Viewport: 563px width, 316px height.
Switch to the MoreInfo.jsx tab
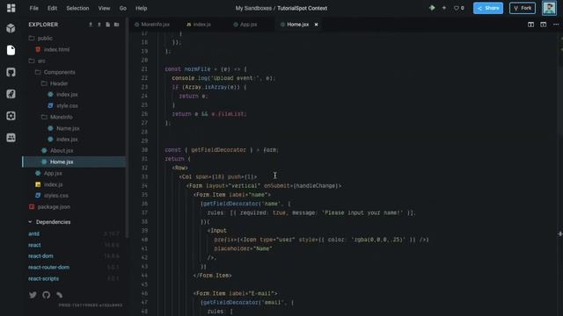(152, 25)
